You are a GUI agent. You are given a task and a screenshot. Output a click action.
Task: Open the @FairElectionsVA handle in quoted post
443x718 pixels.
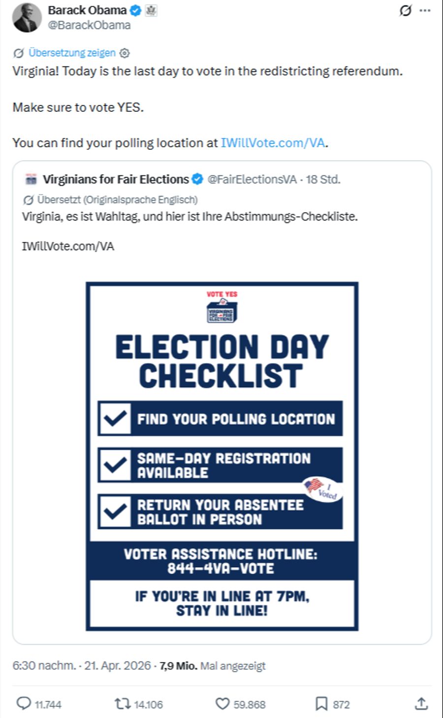pyautogui.click(x=252, y=179)
